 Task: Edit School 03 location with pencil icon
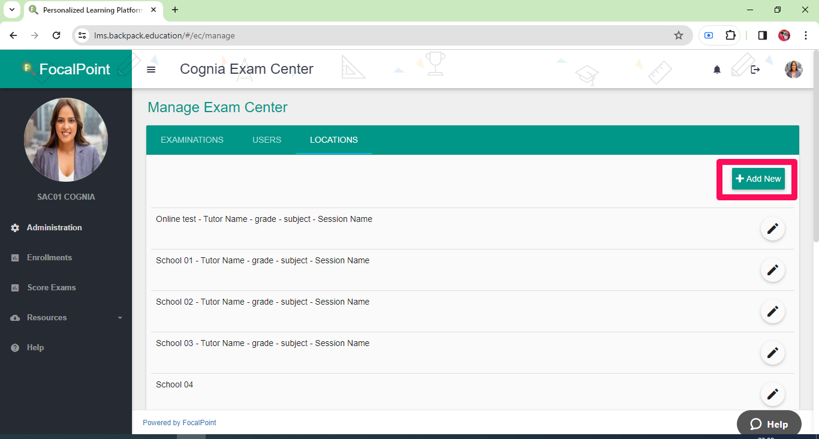tap(773, 353)
